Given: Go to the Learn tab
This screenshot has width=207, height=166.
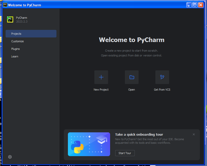Looking at the screenshot, I should [x=31, y=56].
